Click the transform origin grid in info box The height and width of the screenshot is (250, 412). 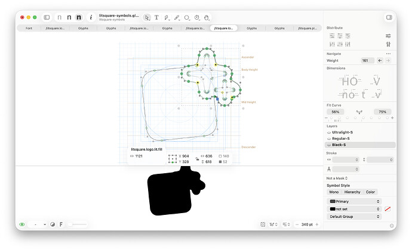point(173,159)
